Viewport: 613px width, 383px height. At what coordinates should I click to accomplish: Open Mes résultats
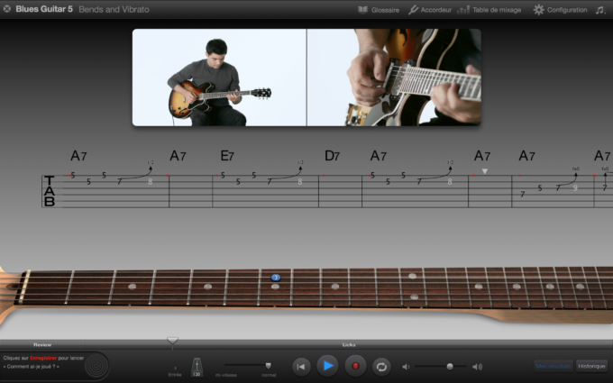coord(554,366)
